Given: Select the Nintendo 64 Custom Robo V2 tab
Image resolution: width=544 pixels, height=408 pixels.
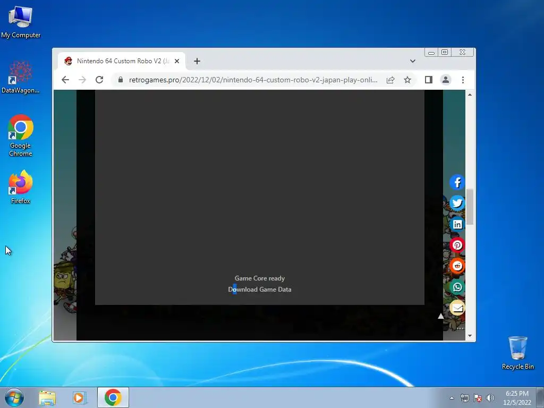Looking at the screenshot, I should tap(122, 61).
